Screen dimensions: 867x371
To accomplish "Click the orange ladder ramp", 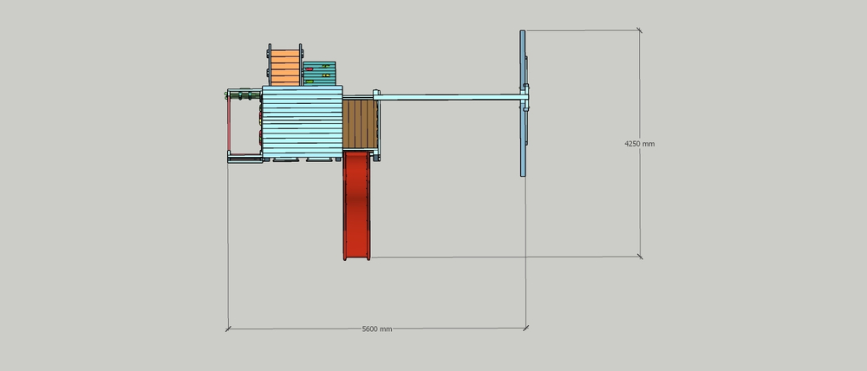I will coord(284,65).
